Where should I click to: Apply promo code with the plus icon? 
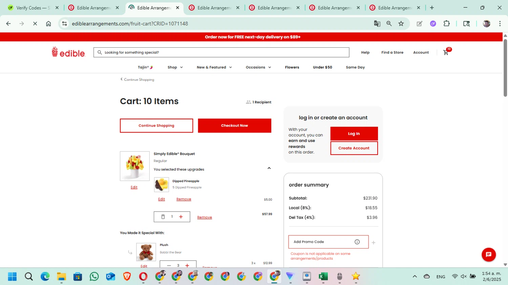(374, 242)
